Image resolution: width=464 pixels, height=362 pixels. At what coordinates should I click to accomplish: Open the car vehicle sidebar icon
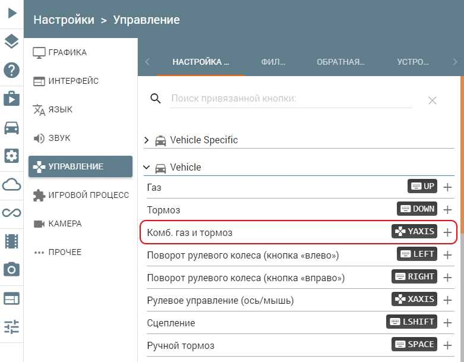[x=11, y=127]
